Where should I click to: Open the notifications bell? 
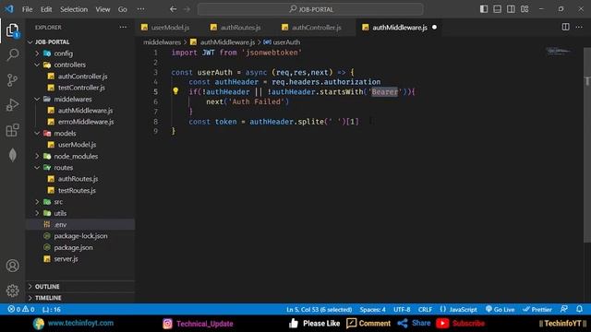580,309
